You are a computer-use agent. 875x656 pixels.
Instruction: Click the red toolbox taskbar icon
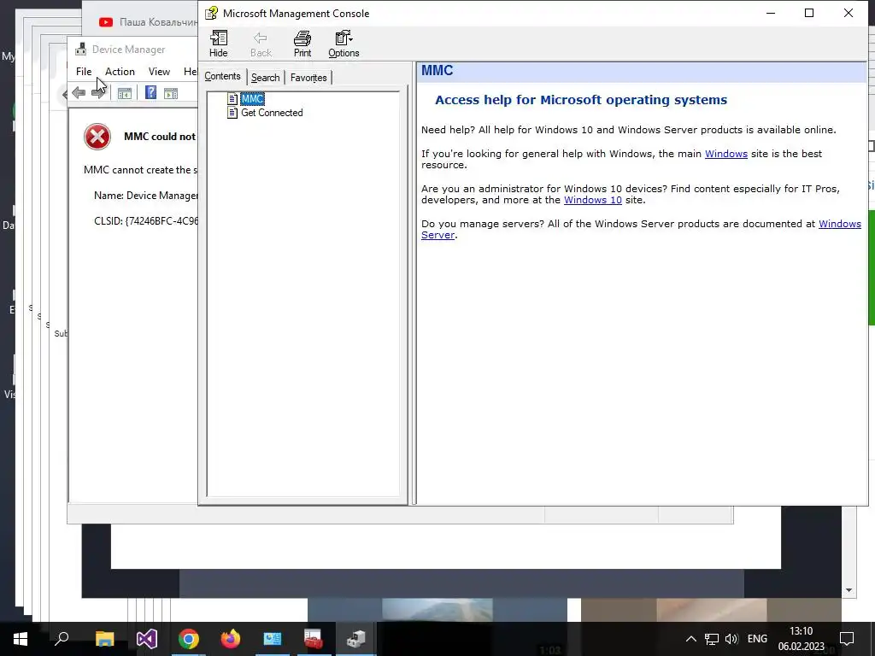tap(314, 639)
